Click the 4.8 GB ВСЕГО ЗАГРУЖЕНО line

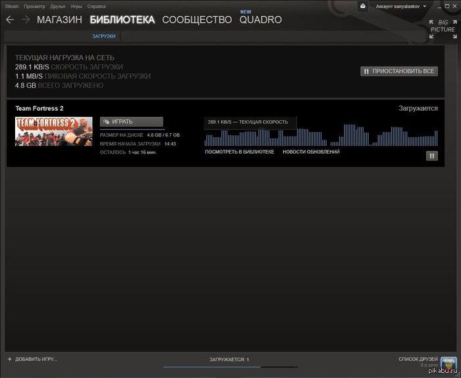coord(59,86)
